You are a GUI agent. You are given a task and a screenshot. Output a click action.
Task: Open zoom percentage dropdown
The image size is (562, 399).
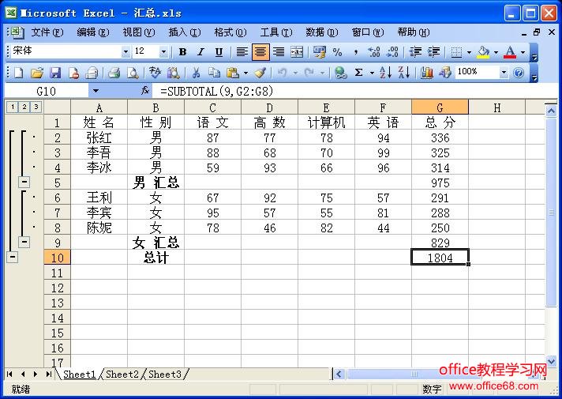coord(504,73)
